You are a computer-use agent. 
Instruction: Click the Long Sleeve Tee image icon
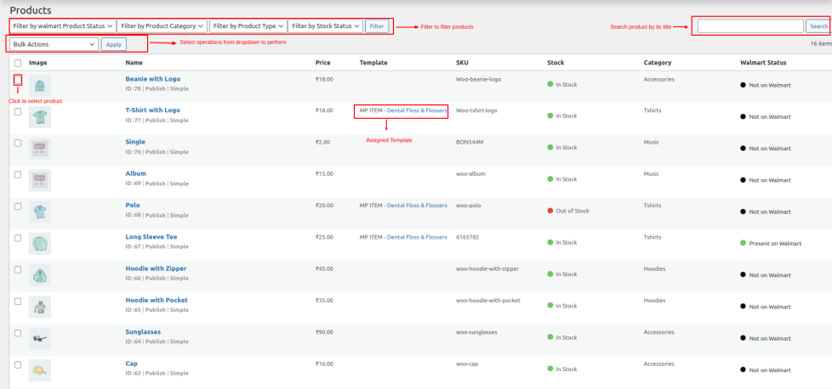pos(40,243)
